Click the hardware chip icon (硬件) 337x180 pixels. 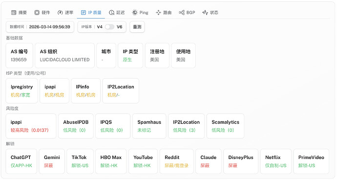pyautogui.click(x=37, y=13)
